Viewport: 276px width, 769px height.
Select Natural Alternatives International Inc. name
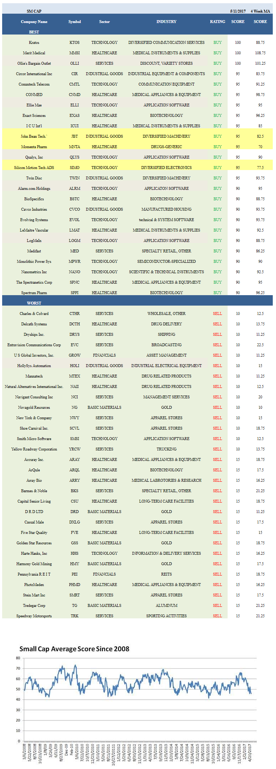(x=34, y=386)
